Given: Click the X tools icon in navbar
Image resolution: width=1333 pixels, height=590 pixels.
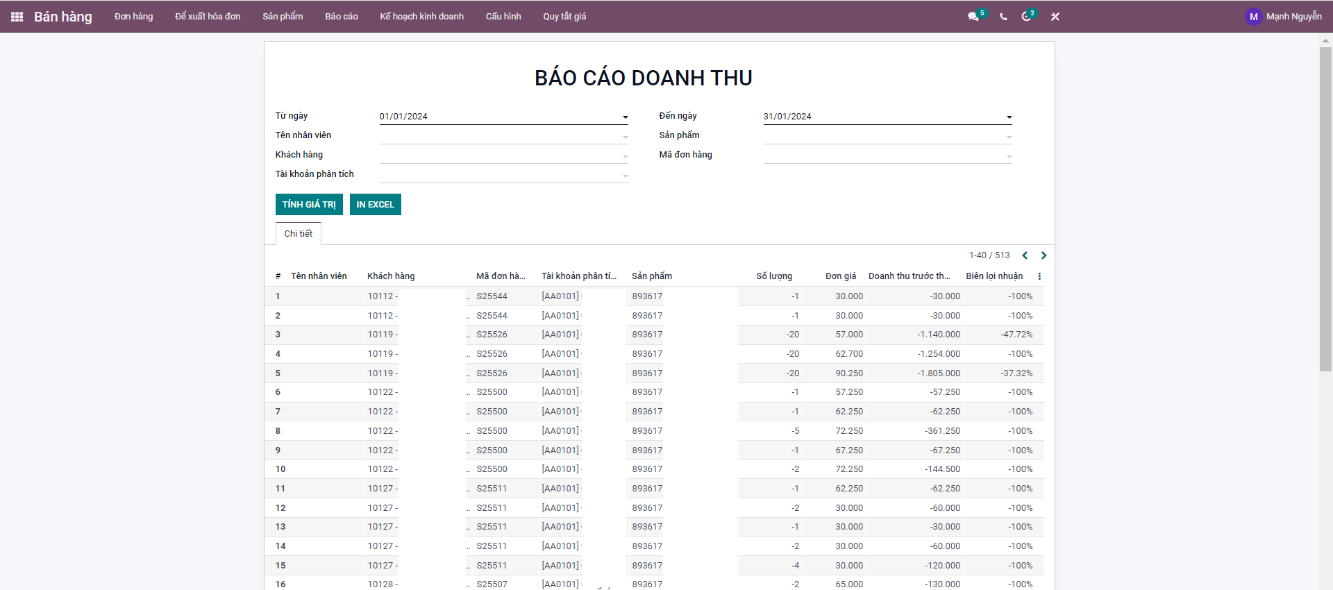Looking at the screenshot, I should click(x=1055, y=17).
